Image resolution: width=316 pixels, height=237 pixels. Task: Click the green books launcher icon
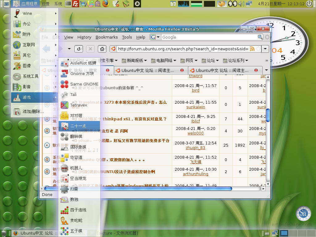pos(126,4)
